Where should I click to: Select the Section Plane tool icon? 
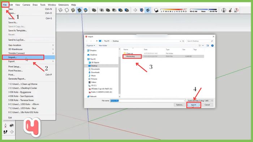click(135, 10)
